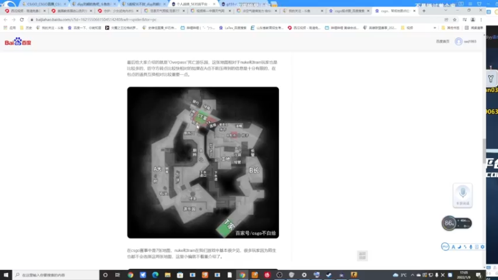Open the notification center icon
Image resolution: width=498 pixels, height=280 pixels.
[x=479, y=275]
